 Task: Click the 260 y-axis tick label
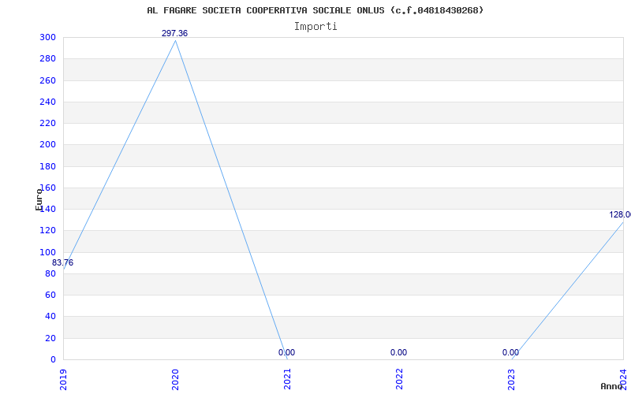[x=47, y=81]
